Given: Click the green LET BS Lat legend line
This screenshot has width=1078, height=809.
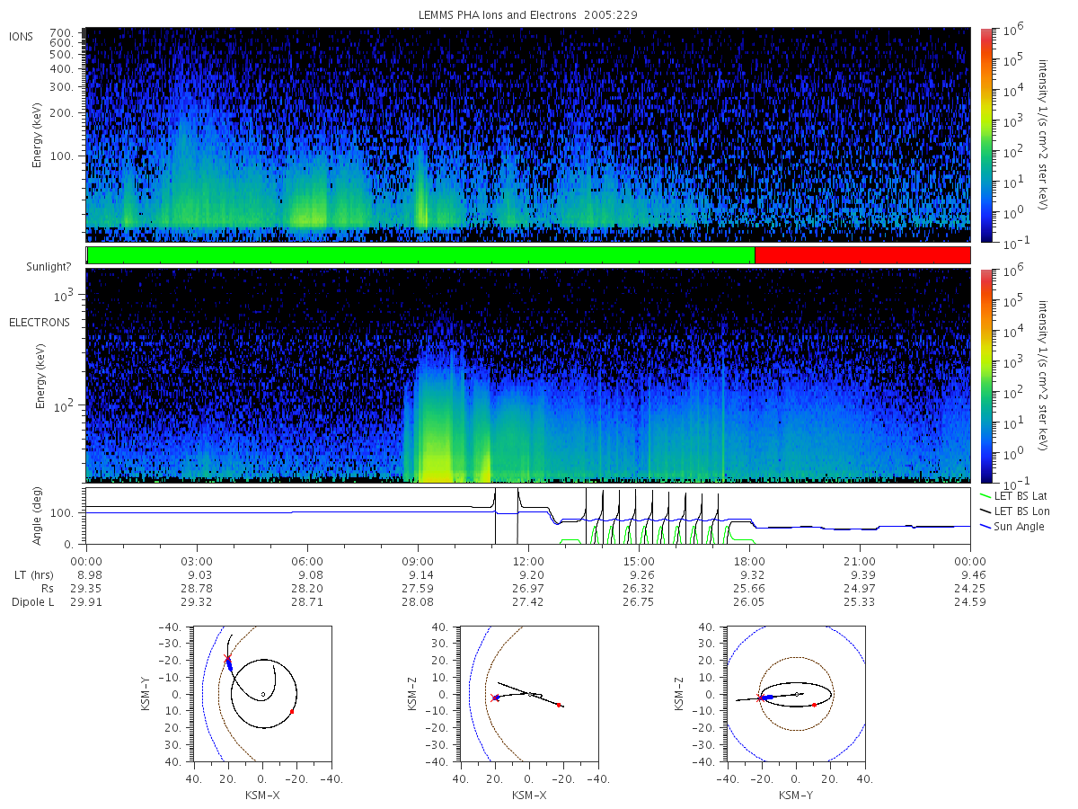Looking at the screenshot, I should (987, 495).
